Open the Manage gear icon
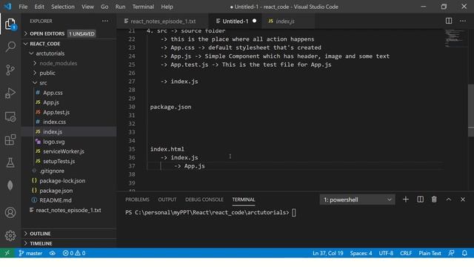 coord(10,236)
